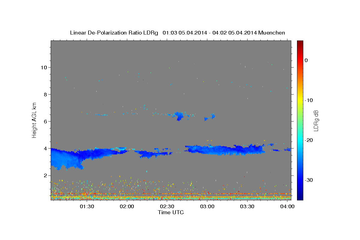360x240 pixels.
Task: Click the start time '01:03 05.04.2014' in title
Action: tap(184, 33)
